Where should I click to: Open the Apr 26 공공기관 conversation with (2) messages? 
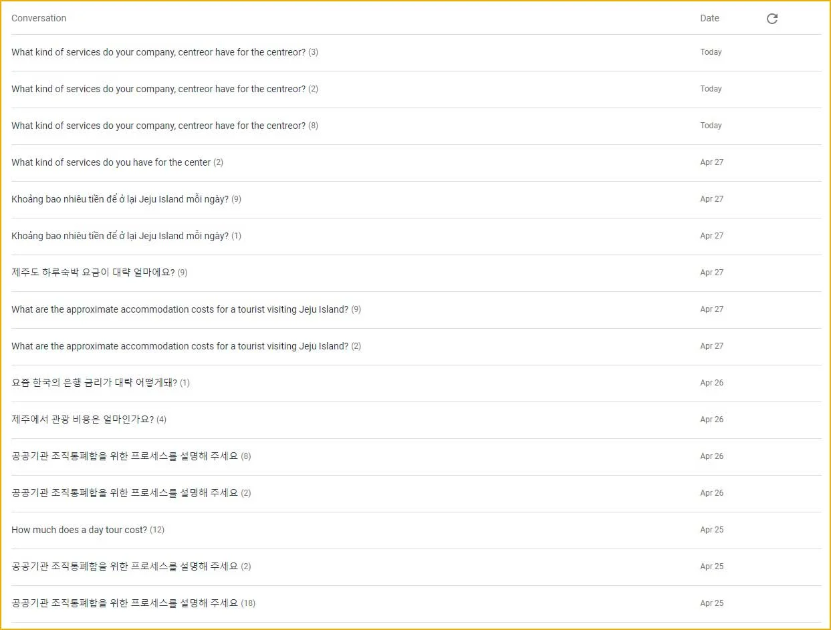(125, 493)
